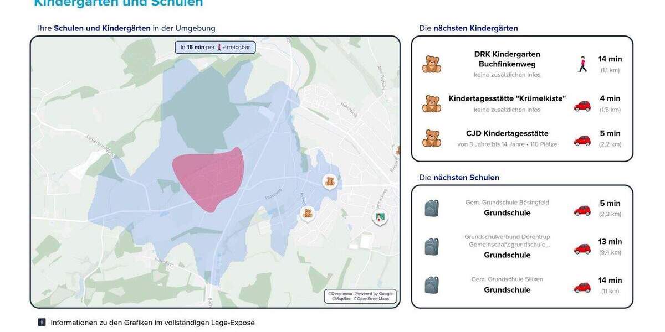Click the info icon below the map
The height and width of the screenshot is (332, 665).
pos(42,322)
